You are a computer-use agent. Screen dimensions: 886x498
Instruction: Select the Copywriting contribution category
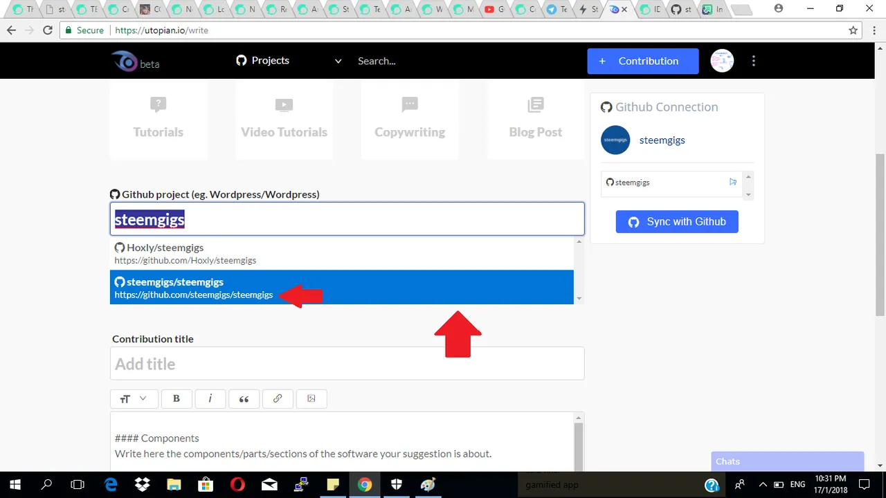pyautogui.click(x=410, y=119)
